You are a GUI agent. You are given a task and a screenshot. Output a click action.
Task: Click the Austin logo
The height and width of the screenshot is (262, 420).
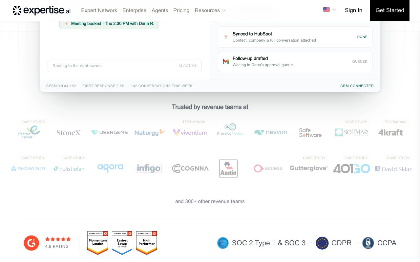pyautogui.click(x=228, y=168)
